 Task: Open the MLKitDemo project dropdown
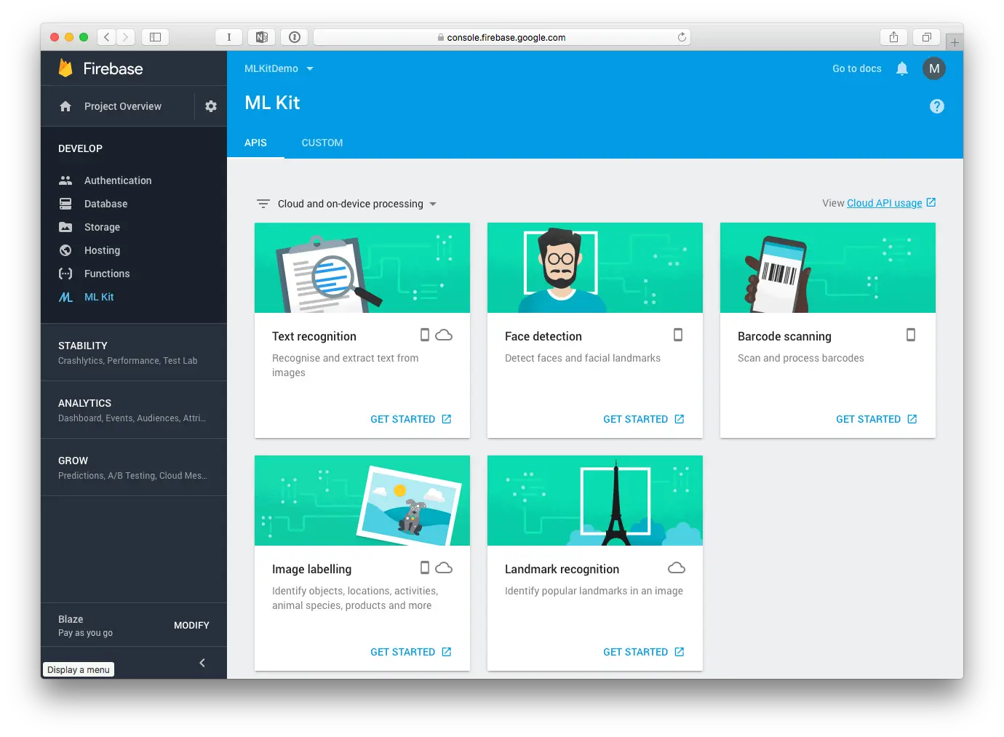pyautogui.click(x=279, y=68)
